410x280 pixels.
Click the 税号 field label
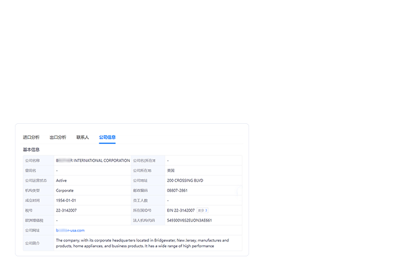click(x=29, y=210)
